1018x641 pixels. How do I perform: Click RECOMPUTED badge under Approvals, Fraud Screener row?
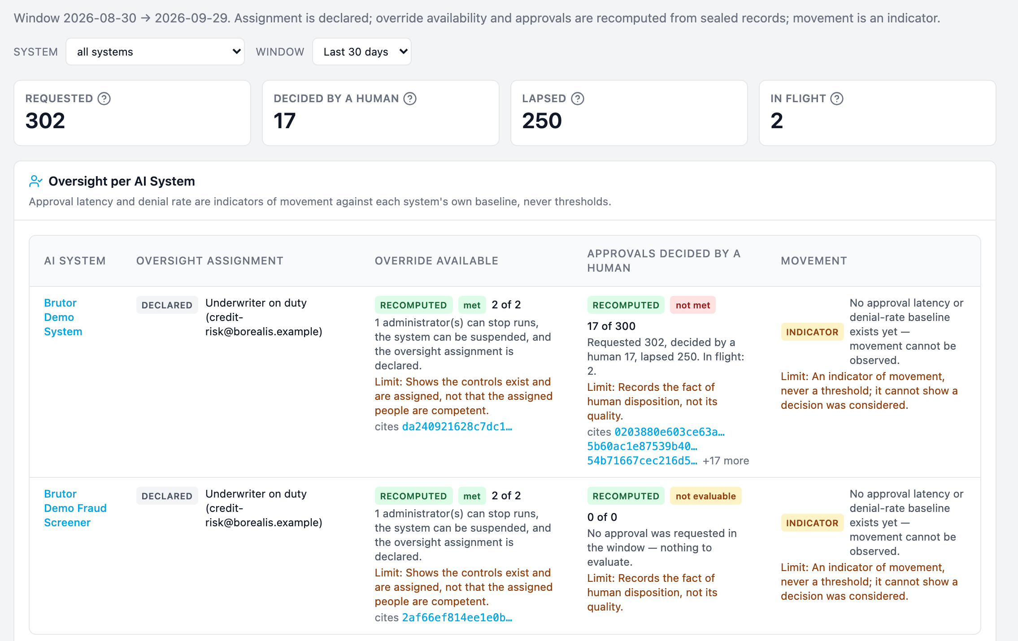point(626,496)
